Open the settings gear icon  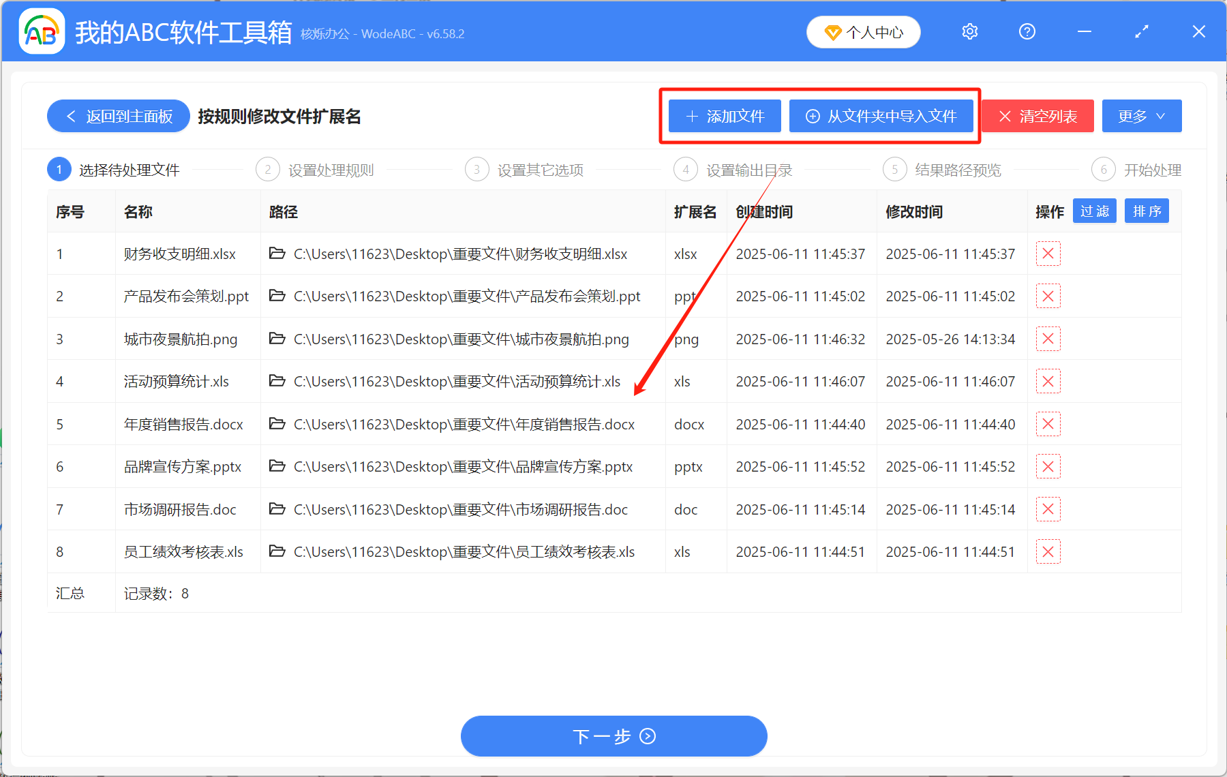[970, 31]
